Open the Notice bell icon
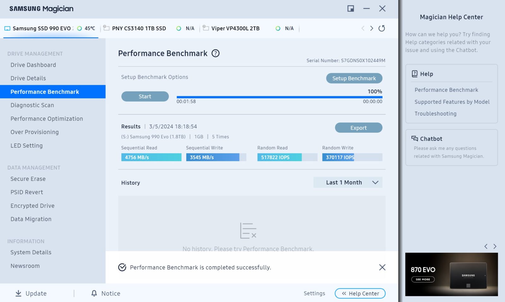The height and width of the screenshot is (302, 505). click(94, 293)
